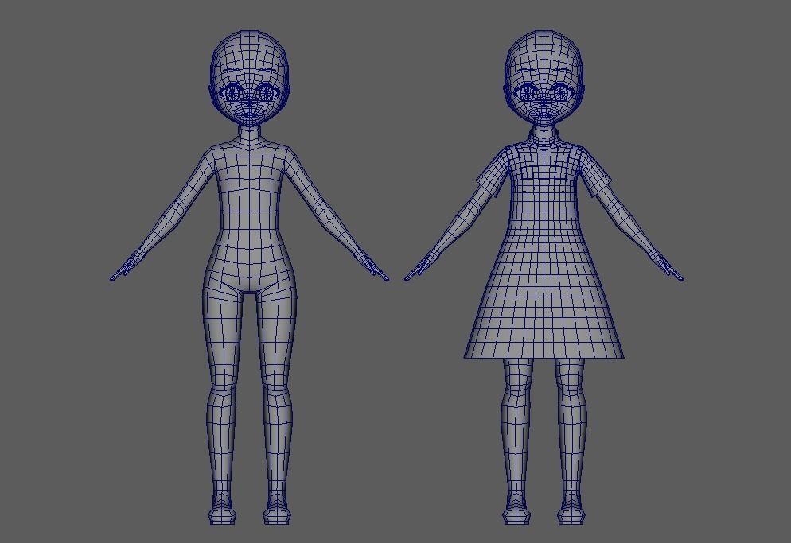The height and width of the screenshot is (543, 791).
Task: Select the undressed character's torso mesh
Action: pyautogui.click(x=249, y=217)
